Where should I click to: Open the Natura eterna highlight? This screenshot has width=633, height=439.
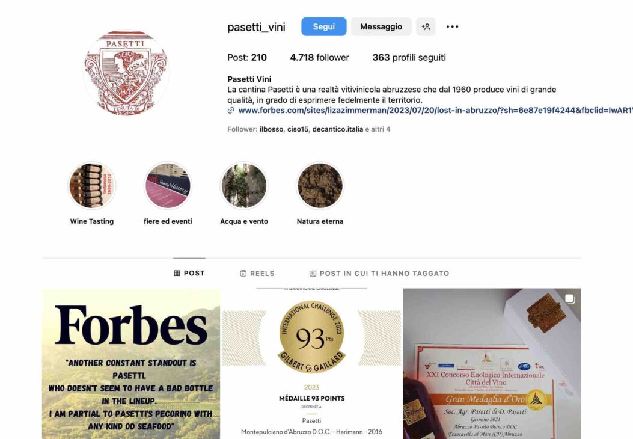(x=320, y=186)
